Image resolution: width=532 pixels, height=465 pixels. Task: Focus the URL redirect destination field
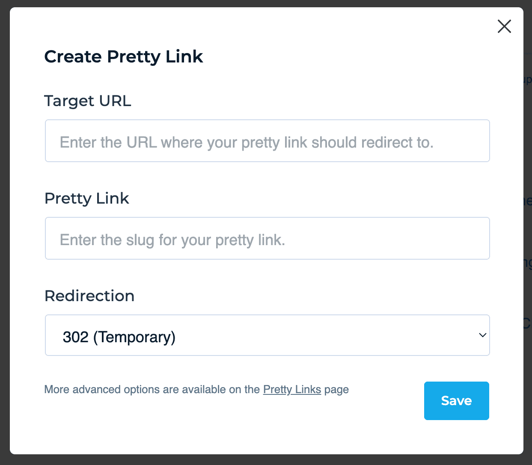pyautogui.click(x=267, y=141)
